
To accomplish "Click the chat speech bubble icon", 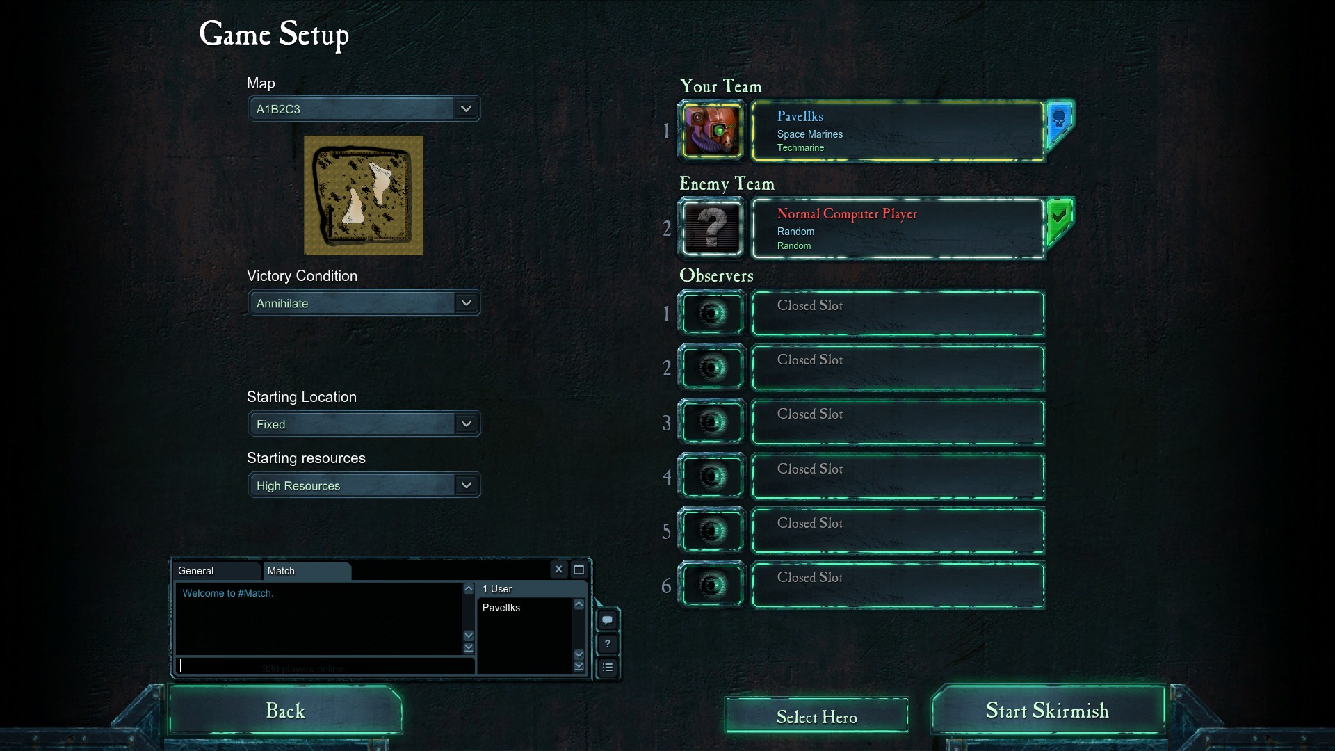I will (608, 620).
